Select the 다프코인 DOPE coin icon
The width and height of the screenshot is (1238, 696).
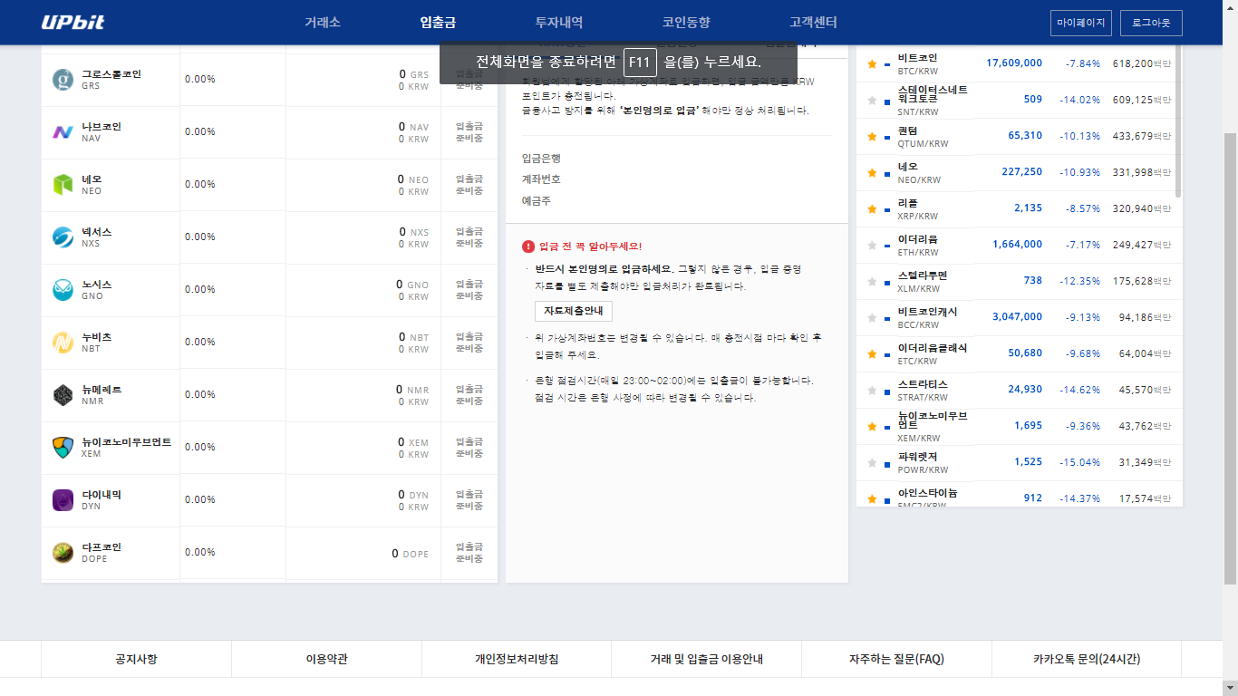tap(63, 553)
